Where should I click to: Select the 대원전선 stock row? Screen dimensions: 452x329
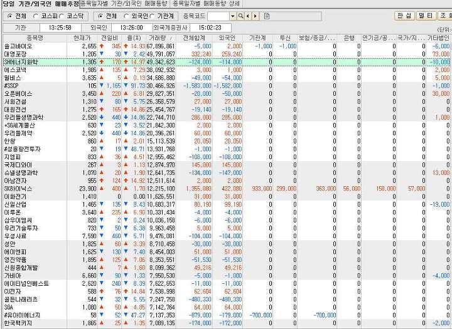[227, 110]
